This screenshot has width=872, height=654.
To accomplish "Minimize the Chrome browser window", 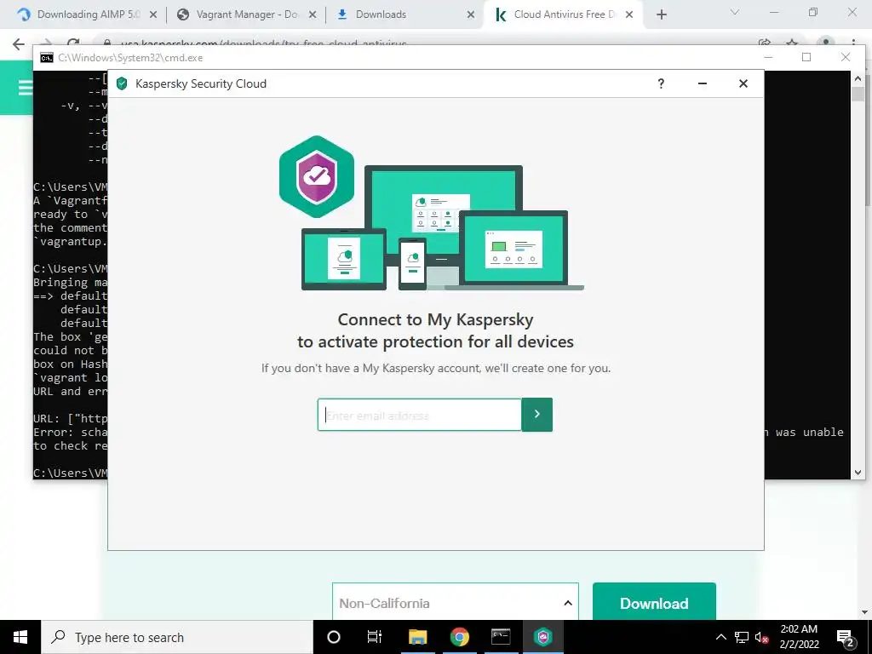I will (x=773, y=12).
